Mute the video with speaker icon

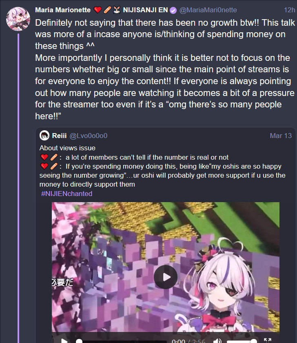coord(217,341)
